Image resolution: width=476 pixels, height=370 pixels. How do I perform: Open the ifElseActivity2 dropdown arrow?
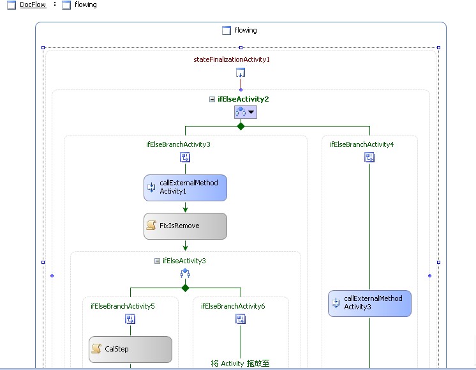point(251,112)
